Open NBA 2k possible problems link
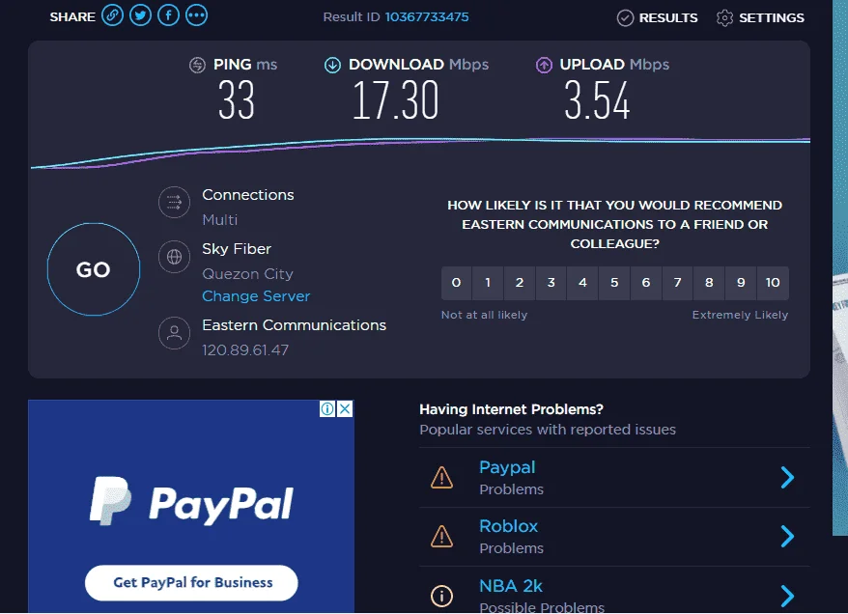This screenshot has height=614, width=848. point(511,586)
